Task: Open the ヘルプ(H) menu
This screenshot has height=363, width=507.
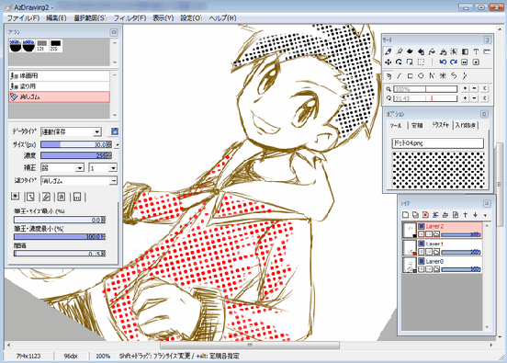Action: (222, 18)
